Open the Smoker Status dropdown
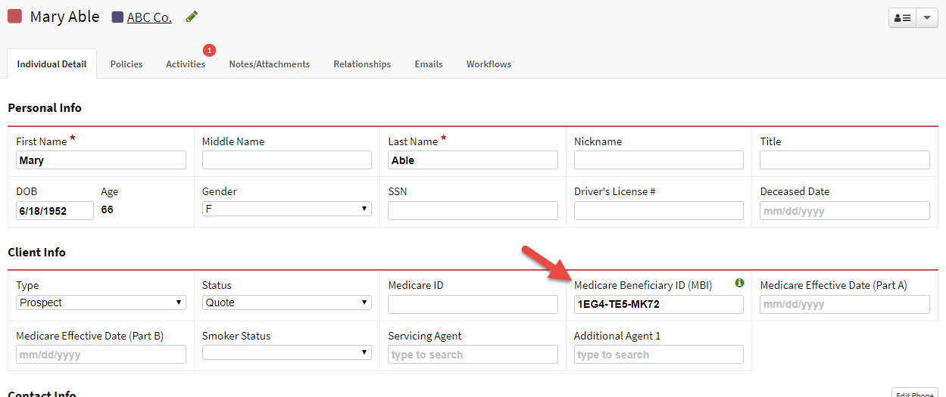The height and width of the screenshot is (397, 946). (x=287, y=352)
